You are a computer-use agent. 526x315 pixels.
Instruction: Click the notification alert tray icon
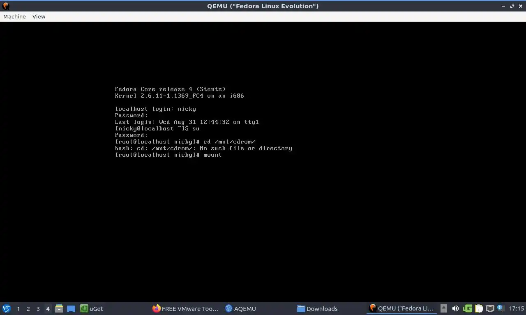[501, 308]
